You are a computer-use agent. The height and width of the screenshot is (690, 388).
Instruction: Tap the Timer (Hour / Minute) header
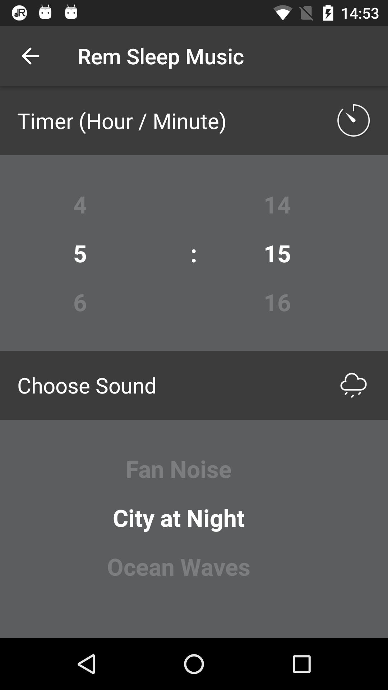click(x=122, y=121)
